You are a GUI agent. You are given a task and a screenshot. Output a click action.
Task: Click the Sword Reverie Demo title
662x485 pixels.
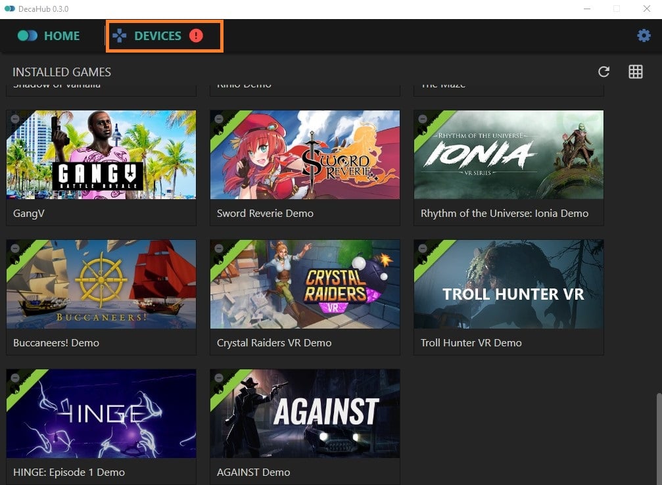(x=265, y=213)
